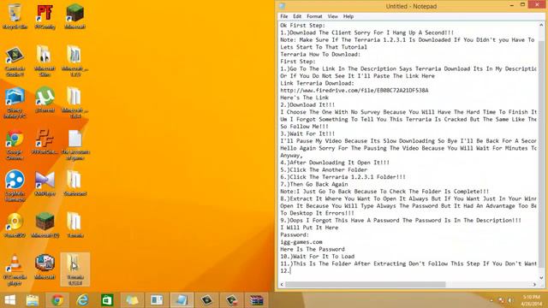
Task: Select the blue Logitech shortcut icon
Action: [x=15, y=186]
